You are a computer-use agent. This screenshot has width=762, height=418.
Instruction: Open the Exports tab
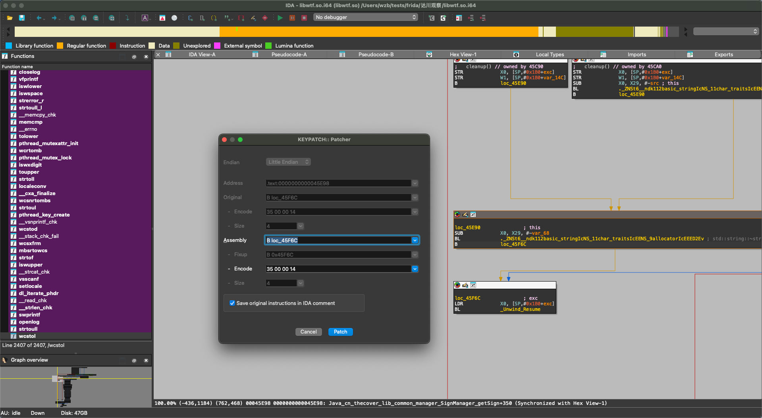724,55
